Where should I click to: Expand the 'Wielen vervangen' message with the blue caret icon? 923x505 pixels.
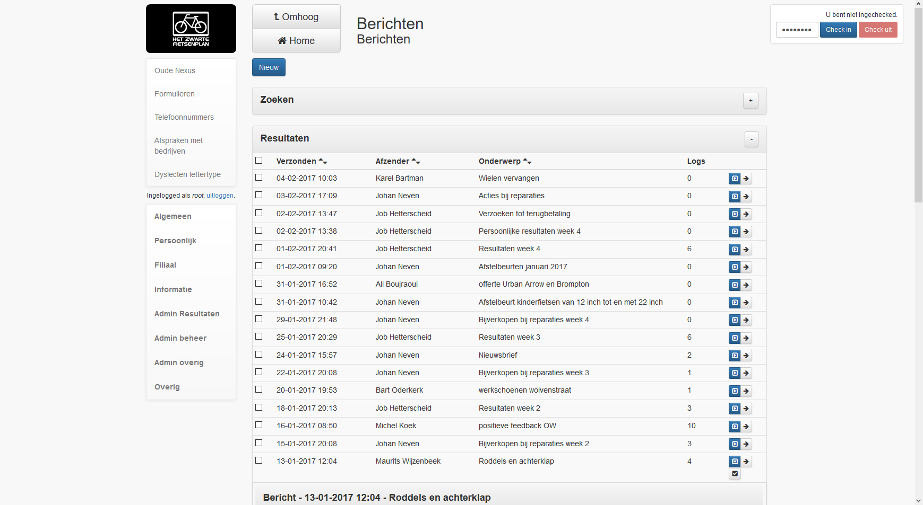(x=735, y=179)
